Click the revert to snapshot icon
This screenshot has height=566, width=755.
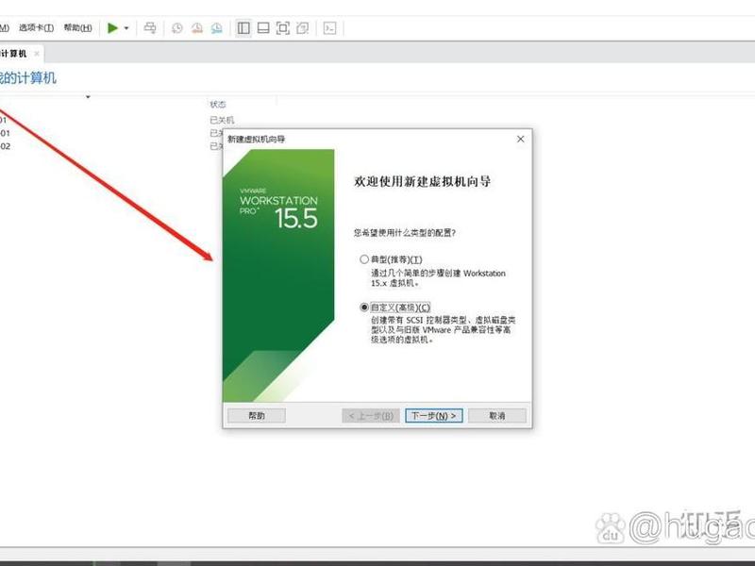coord(197,28)
